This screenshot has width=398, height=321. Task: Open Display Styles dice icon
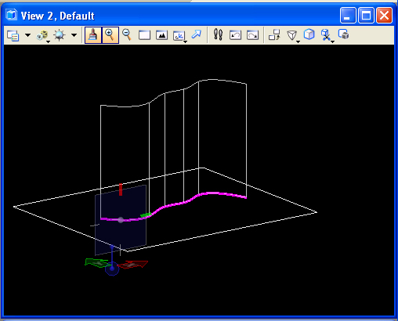(42, 35)
